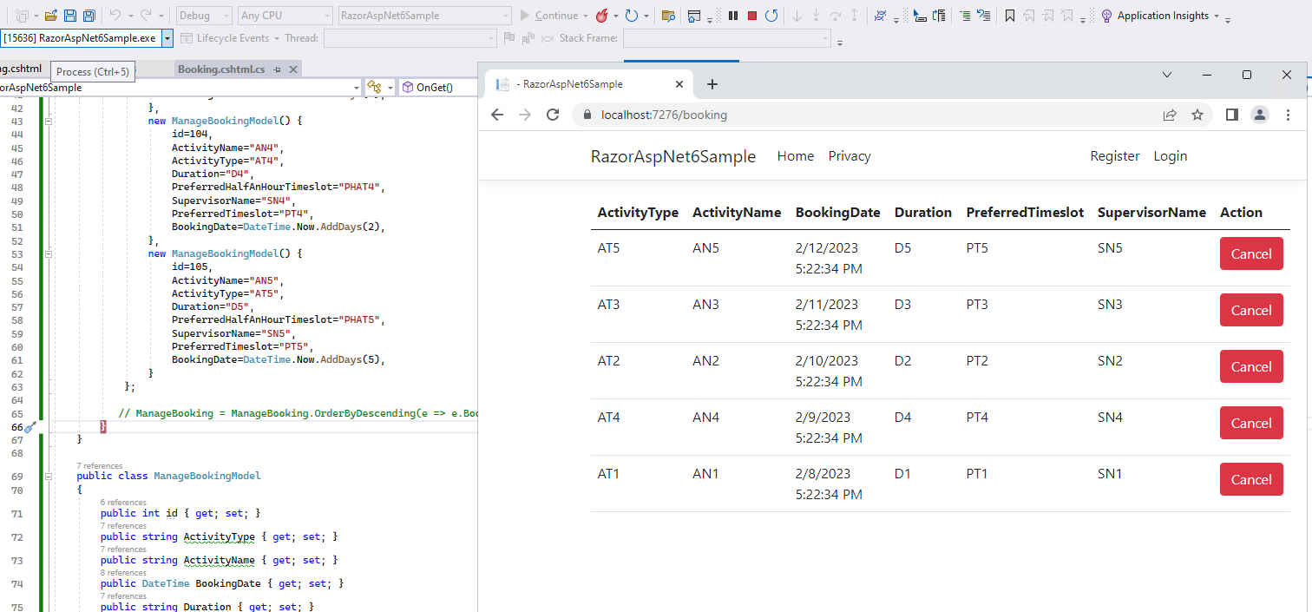The height and width of the screenshot is (612, 1312).
Task: Open the OnGet() member dropdown
Action: point(438,88)
